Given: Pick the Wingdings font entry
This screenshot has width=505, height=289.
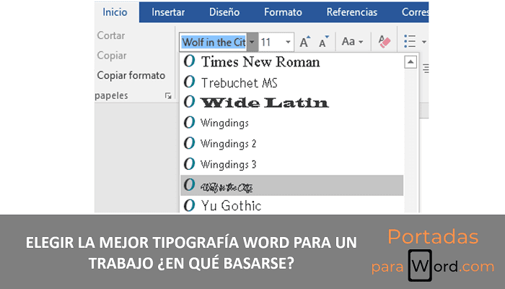Looking at the screenshot, I should point(291,123).
